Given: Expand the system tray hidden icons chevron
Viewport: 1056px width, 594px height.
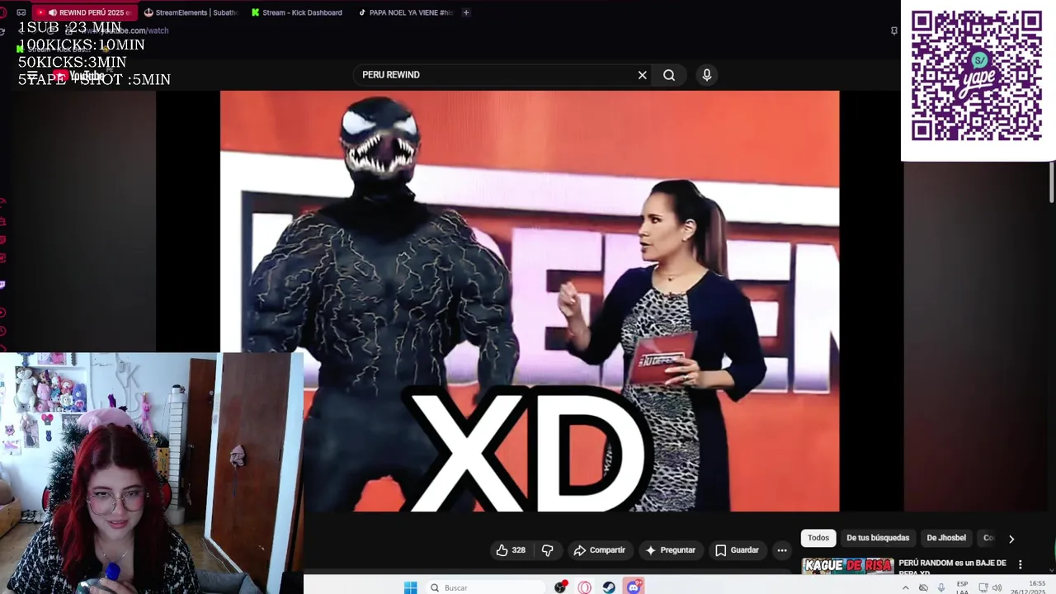Looking at the screenshot, I should [x=906, y=587].
